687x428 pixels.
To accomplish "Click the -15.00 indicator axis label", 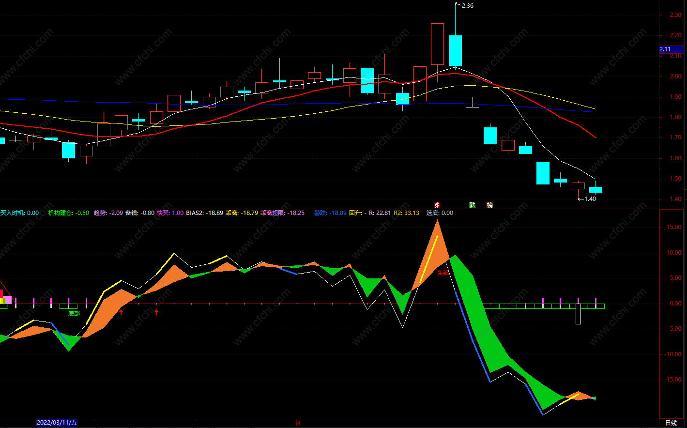I will click(673, 380).
